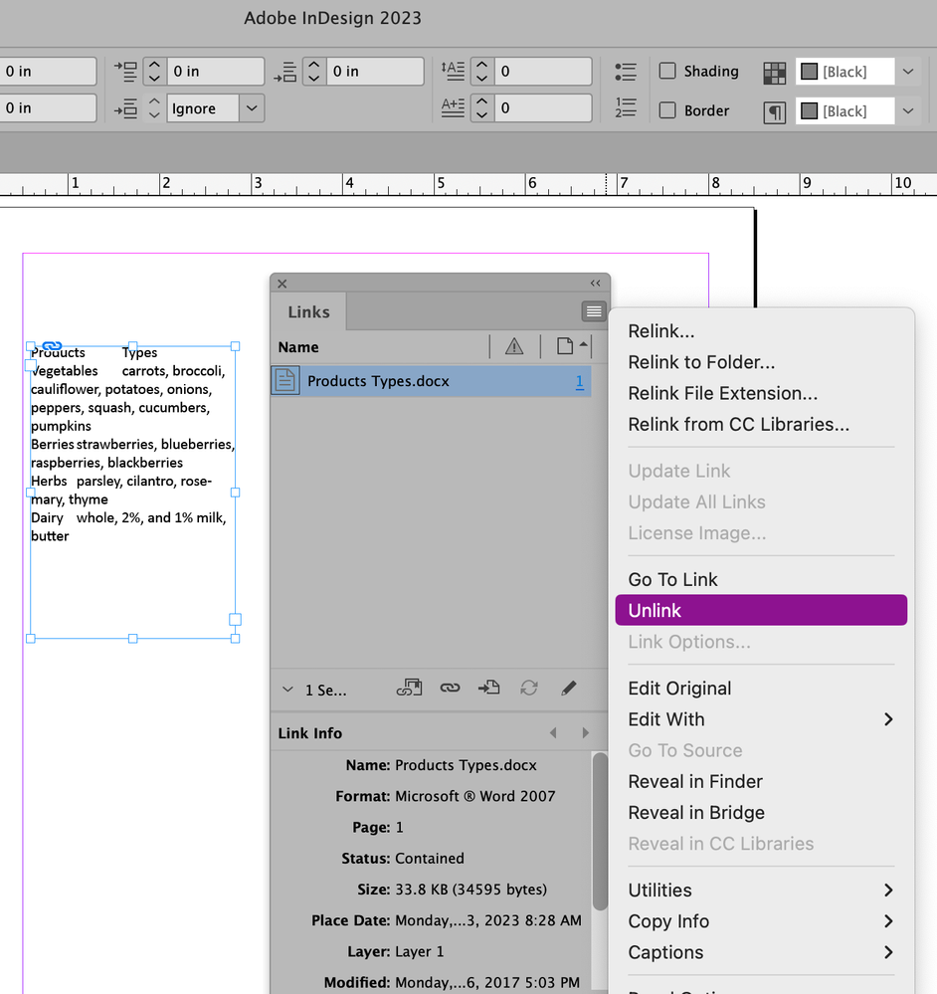
Task: Click the drop cap characters stepper arrows
Action: point(482,107)
